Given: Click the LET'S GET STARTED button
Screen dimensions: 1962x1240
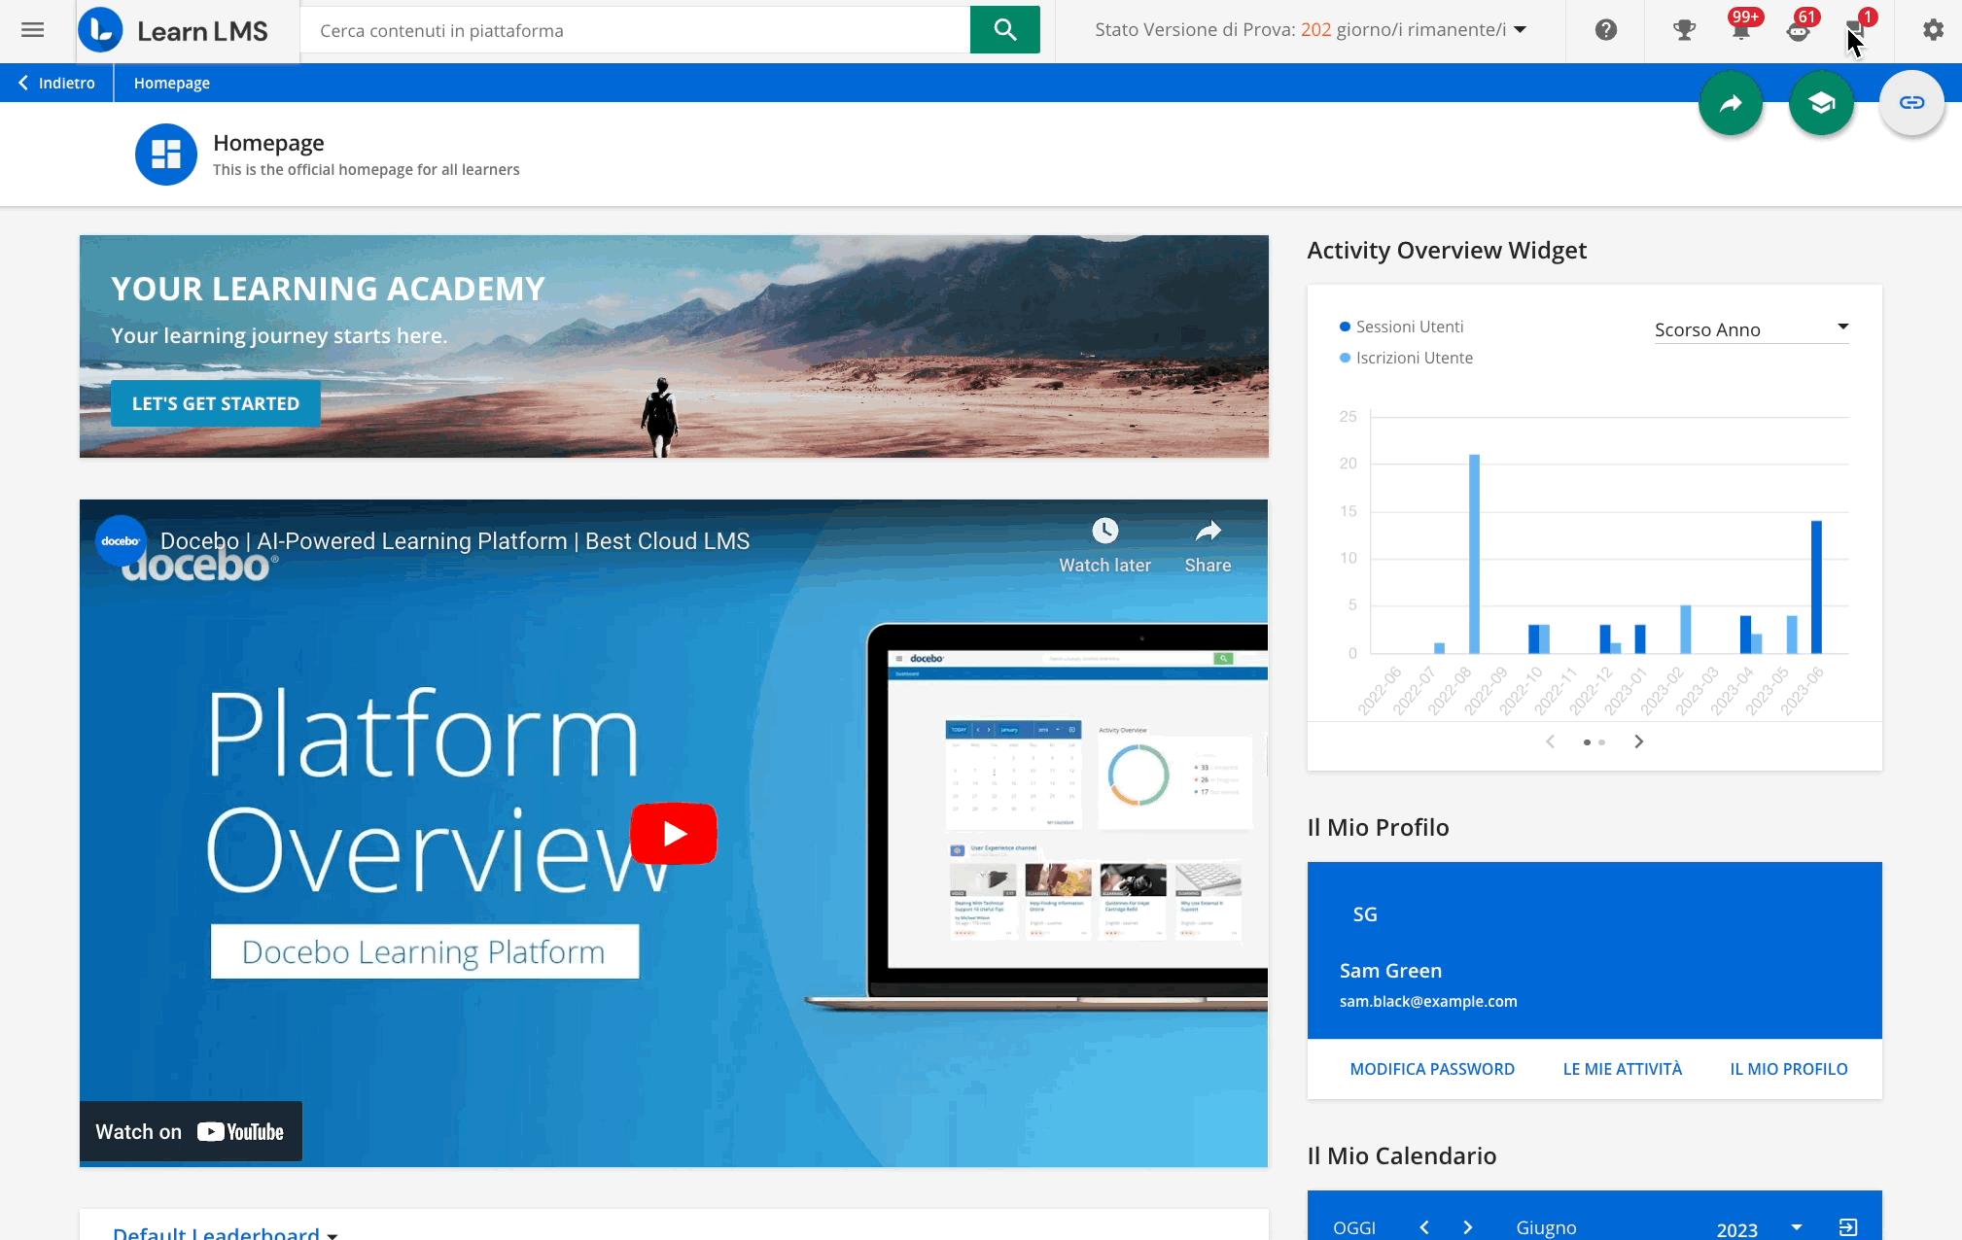Looking at the screenshot, I should 215,403.
